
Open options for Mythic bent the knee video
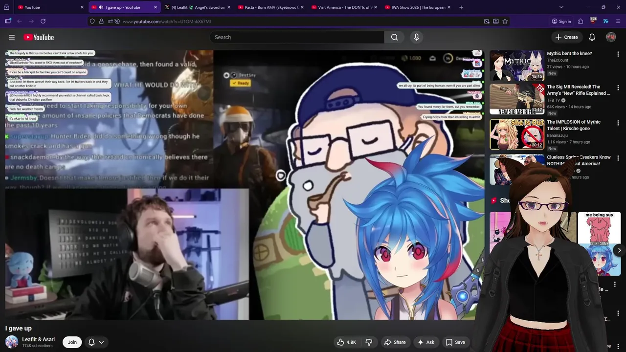(618, 54)
